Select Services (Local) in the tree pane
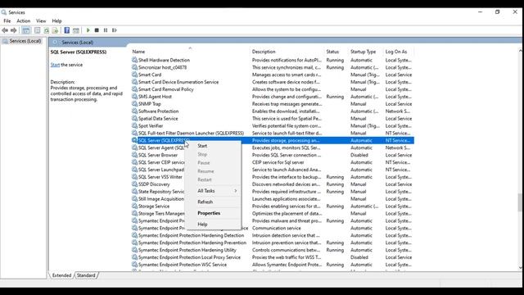This screenshot has height=295, width=524. 25,41
